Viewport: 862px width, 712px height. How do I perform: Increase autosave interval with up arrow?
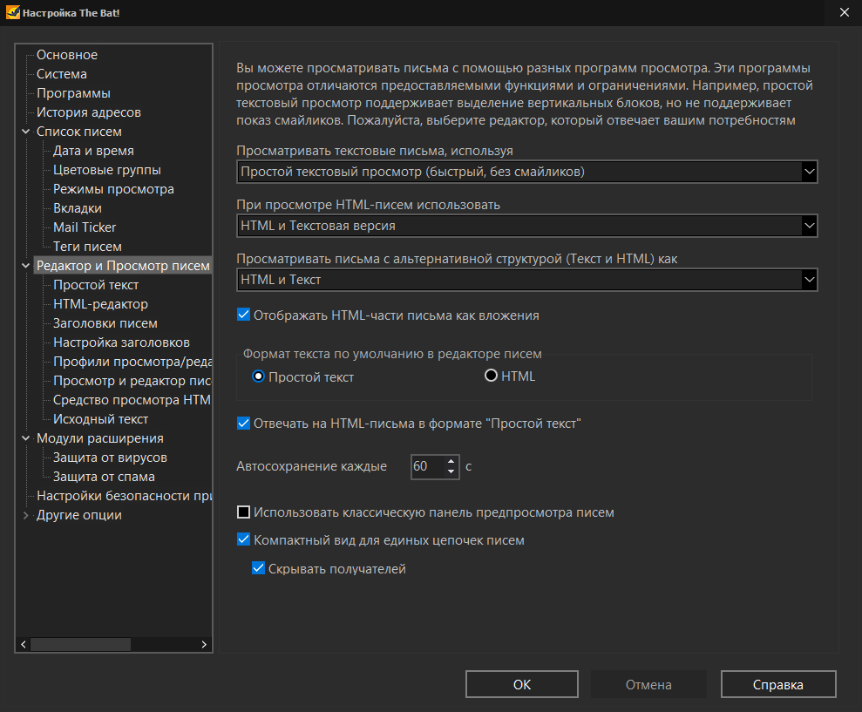click(451, 461)
